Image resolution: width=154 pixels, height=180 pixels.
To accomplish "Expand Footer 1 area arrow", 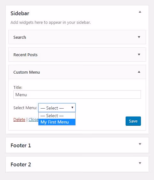I will click(140, 144).
